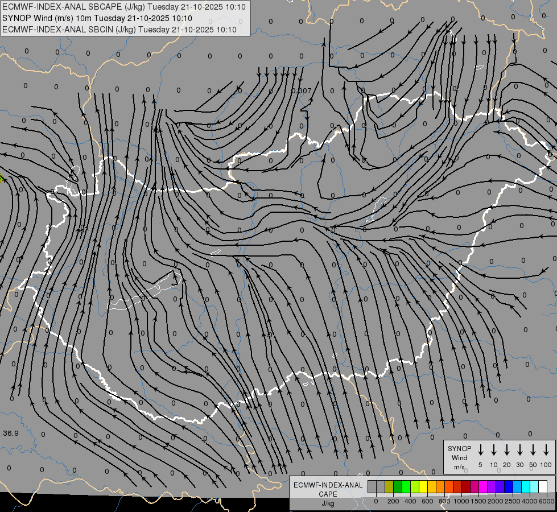Click the 2500 tick label on CAPE scale
This screenshot has height=512, width=557.
pyautogui.click(x=513, y=501)
